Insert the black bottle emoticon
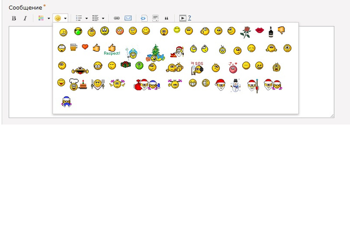 271,31
